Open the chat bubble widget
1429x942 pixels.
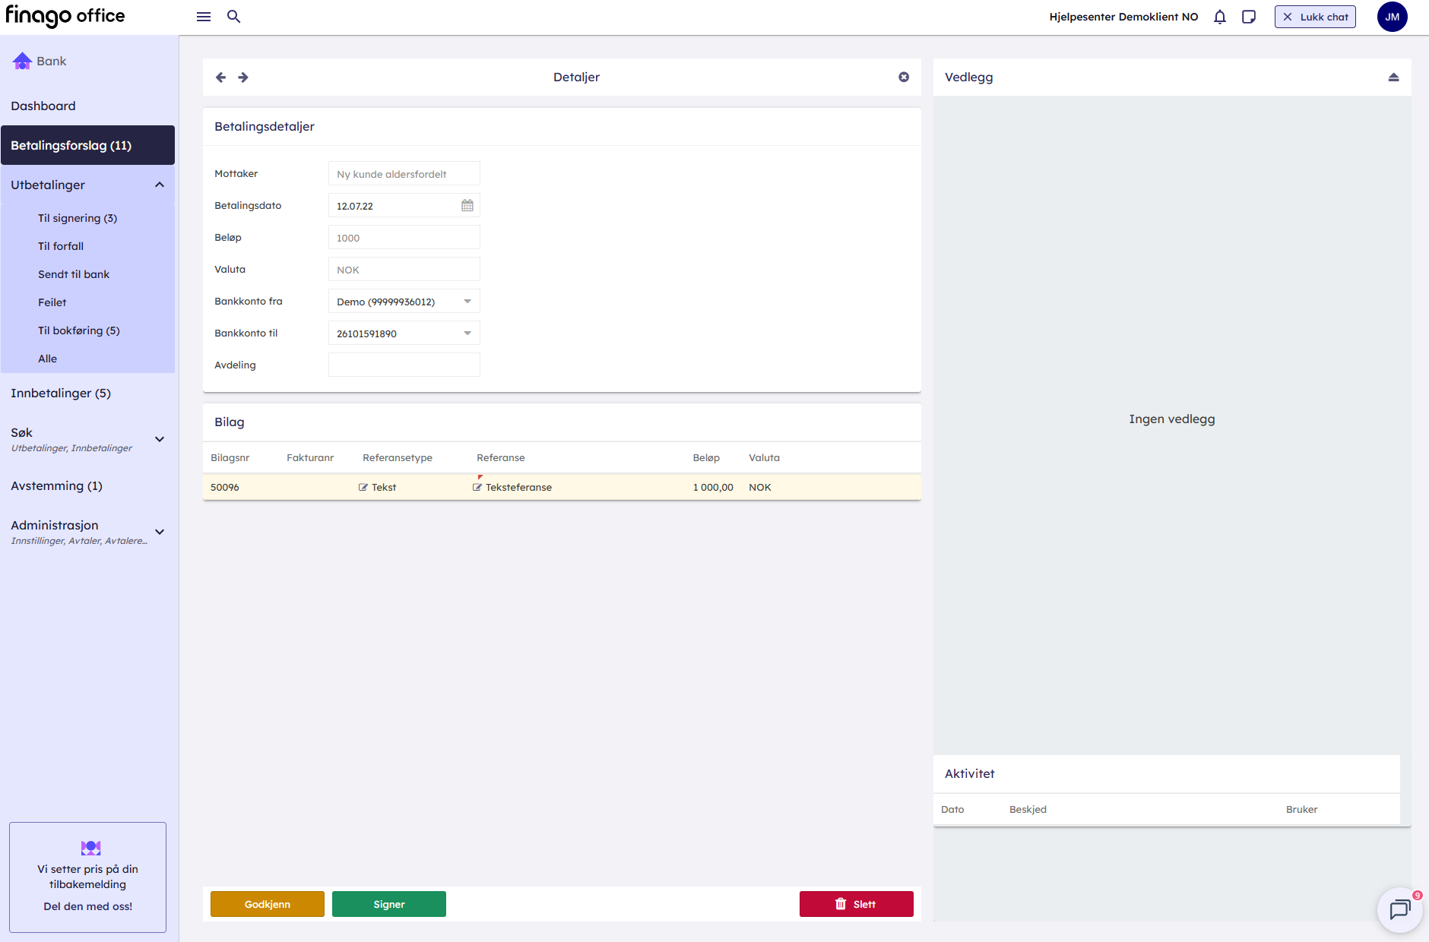(1399, 909)
